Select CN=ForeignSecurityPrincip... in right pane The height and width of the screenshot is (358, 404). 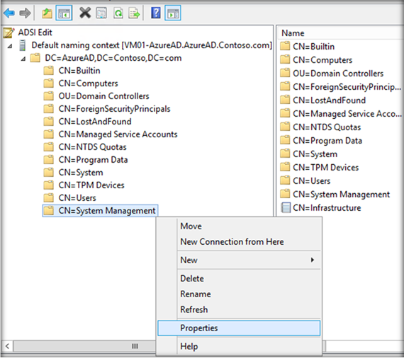[347, 87]
